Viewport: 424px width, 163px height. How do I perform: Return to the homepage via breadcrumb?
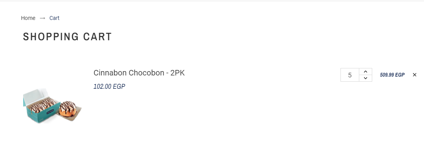tap(28, 18)
